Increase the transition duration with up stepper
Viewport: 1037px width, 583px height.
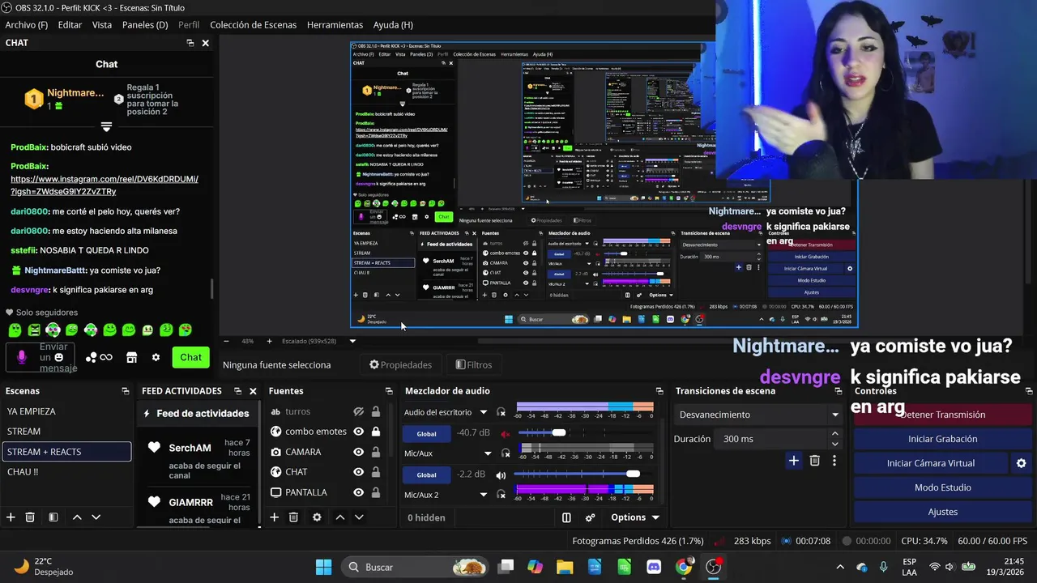(x=835, y=434)
